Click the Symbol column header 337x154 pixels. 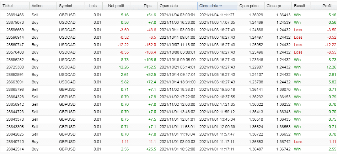pyautogui.click(x=70, y=6)
